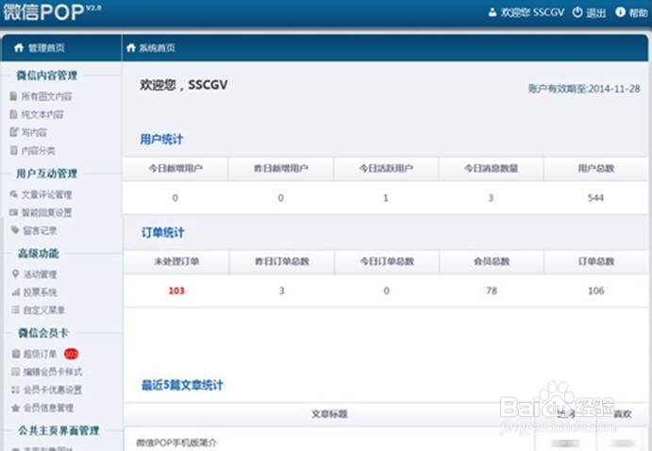Click the 昨日订单总数 column header
Image resolution: width=652 pixels, height=451 pixels.
coord(282,261)
